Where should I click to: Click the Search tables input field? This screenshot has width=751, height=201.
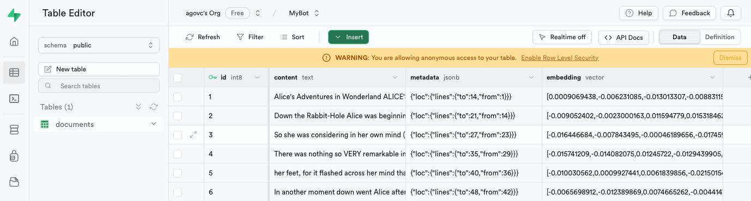pos(99,86)
